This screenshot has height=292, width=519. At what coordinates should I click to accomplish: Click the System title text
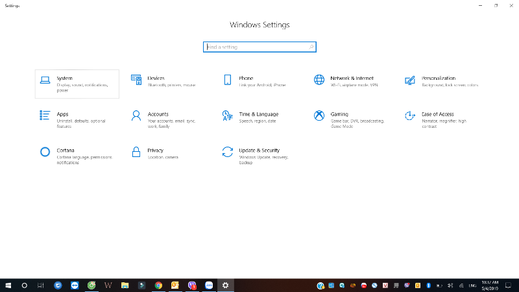coord(64,78)
